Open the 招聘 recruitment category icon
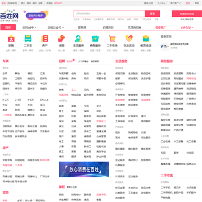The width and height of the screenshot is (202, 202). coord(11,39)
